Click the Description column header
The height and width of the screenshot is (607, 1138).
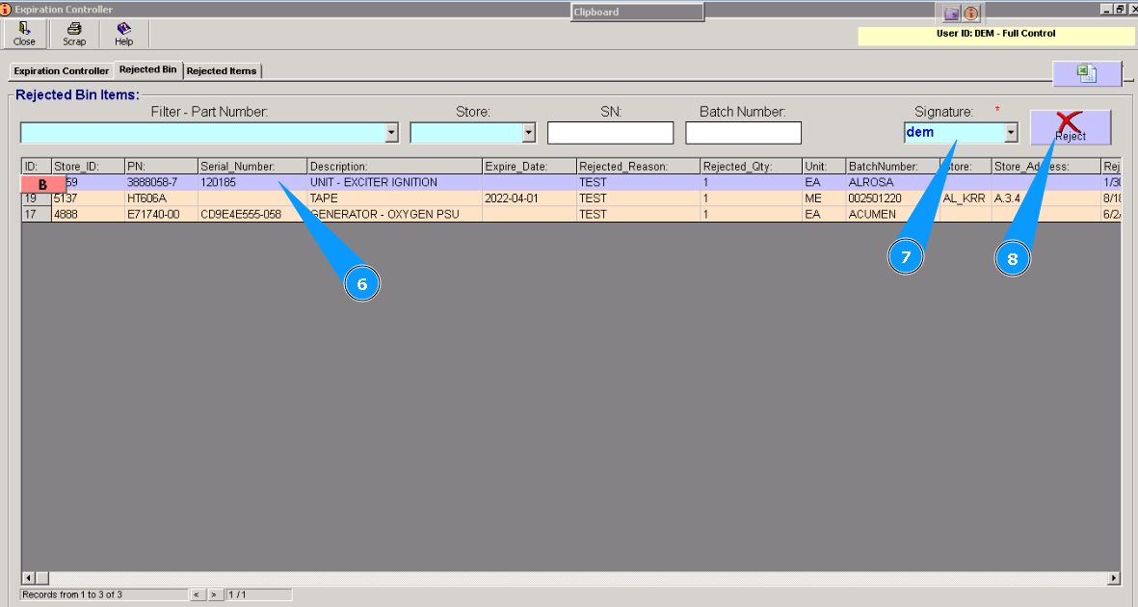click(x=395, y=167)
